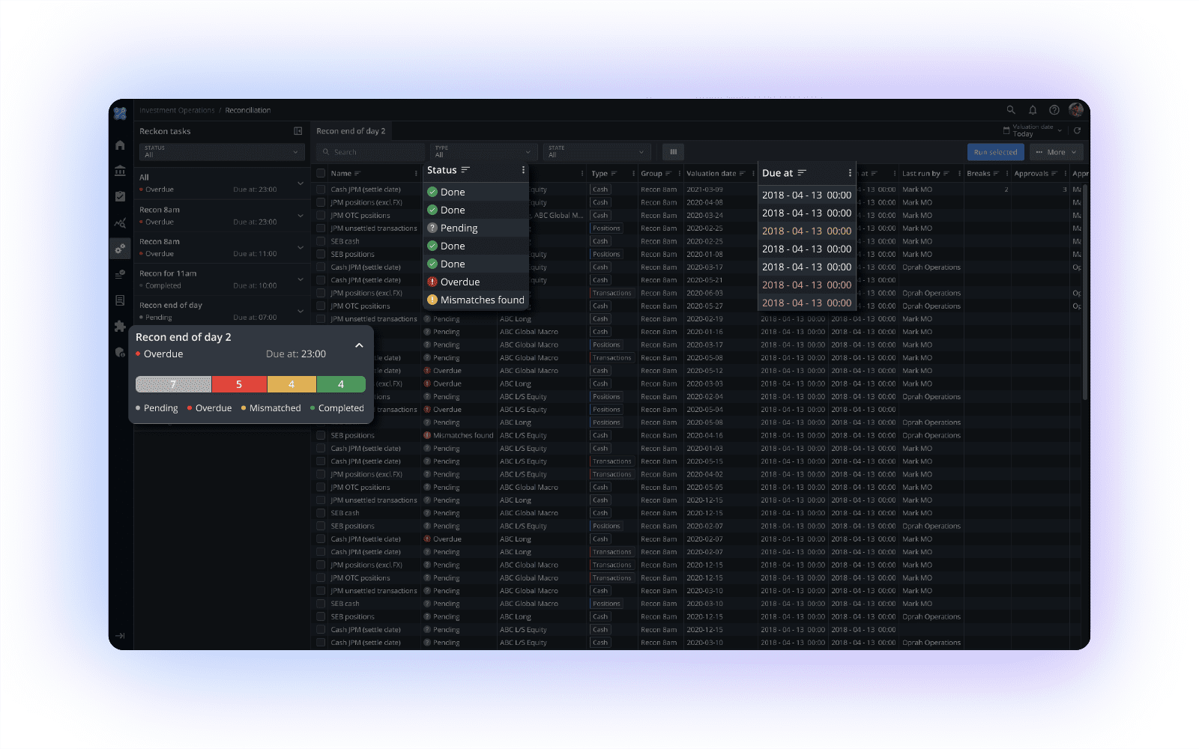Screen dimensions: 1199x749
Task: Open the More menu next to Run selected
Action: pyautogui.click(x=1056, y=151)
